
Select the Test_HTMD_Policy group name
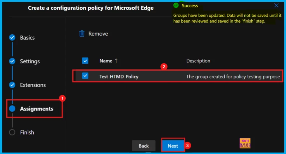(119, 76)
